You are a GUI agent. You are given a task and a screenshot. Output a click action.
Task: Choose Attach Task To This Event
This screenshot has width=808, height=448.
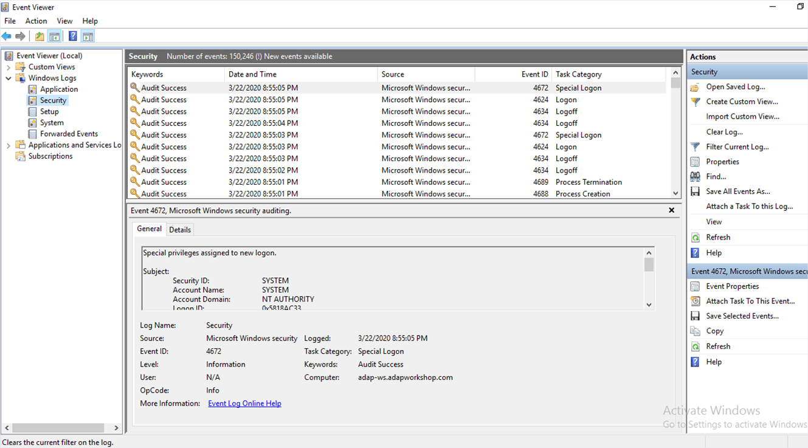coord(750,301)
